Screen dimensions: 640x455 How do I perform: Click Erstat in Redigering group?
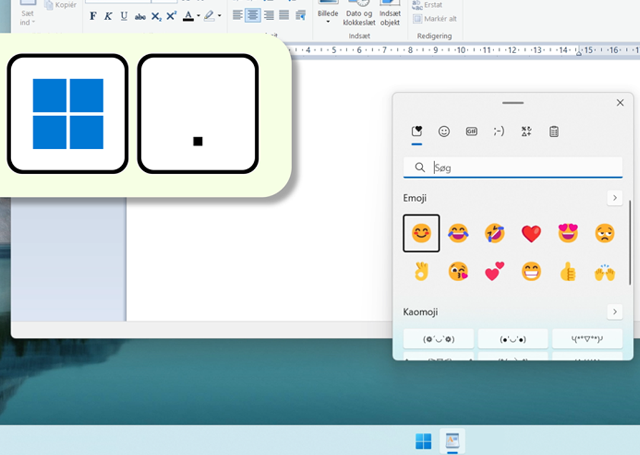427,5
